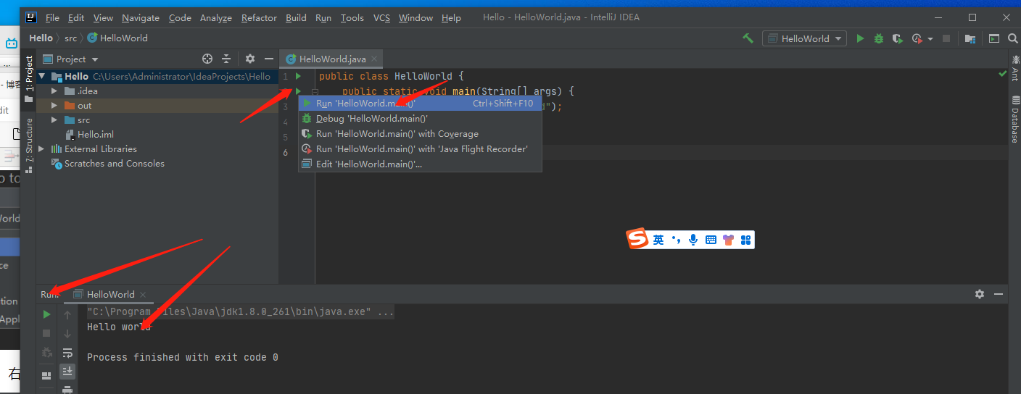Click the Hello breadcrumb in navigation bar
The width and height of the screenshot is (1021, 394).
41,38
